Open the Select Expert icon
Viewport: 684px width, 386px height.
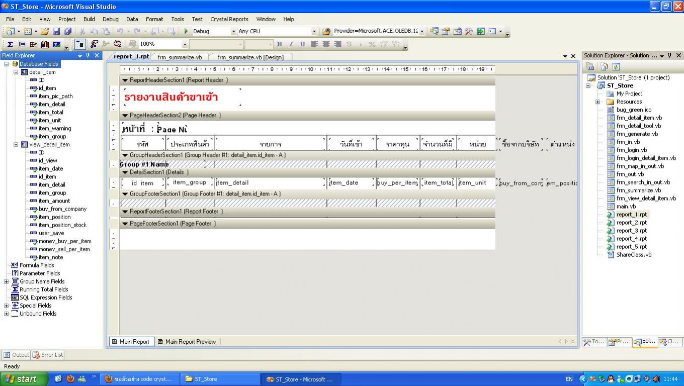coord(94,44)
